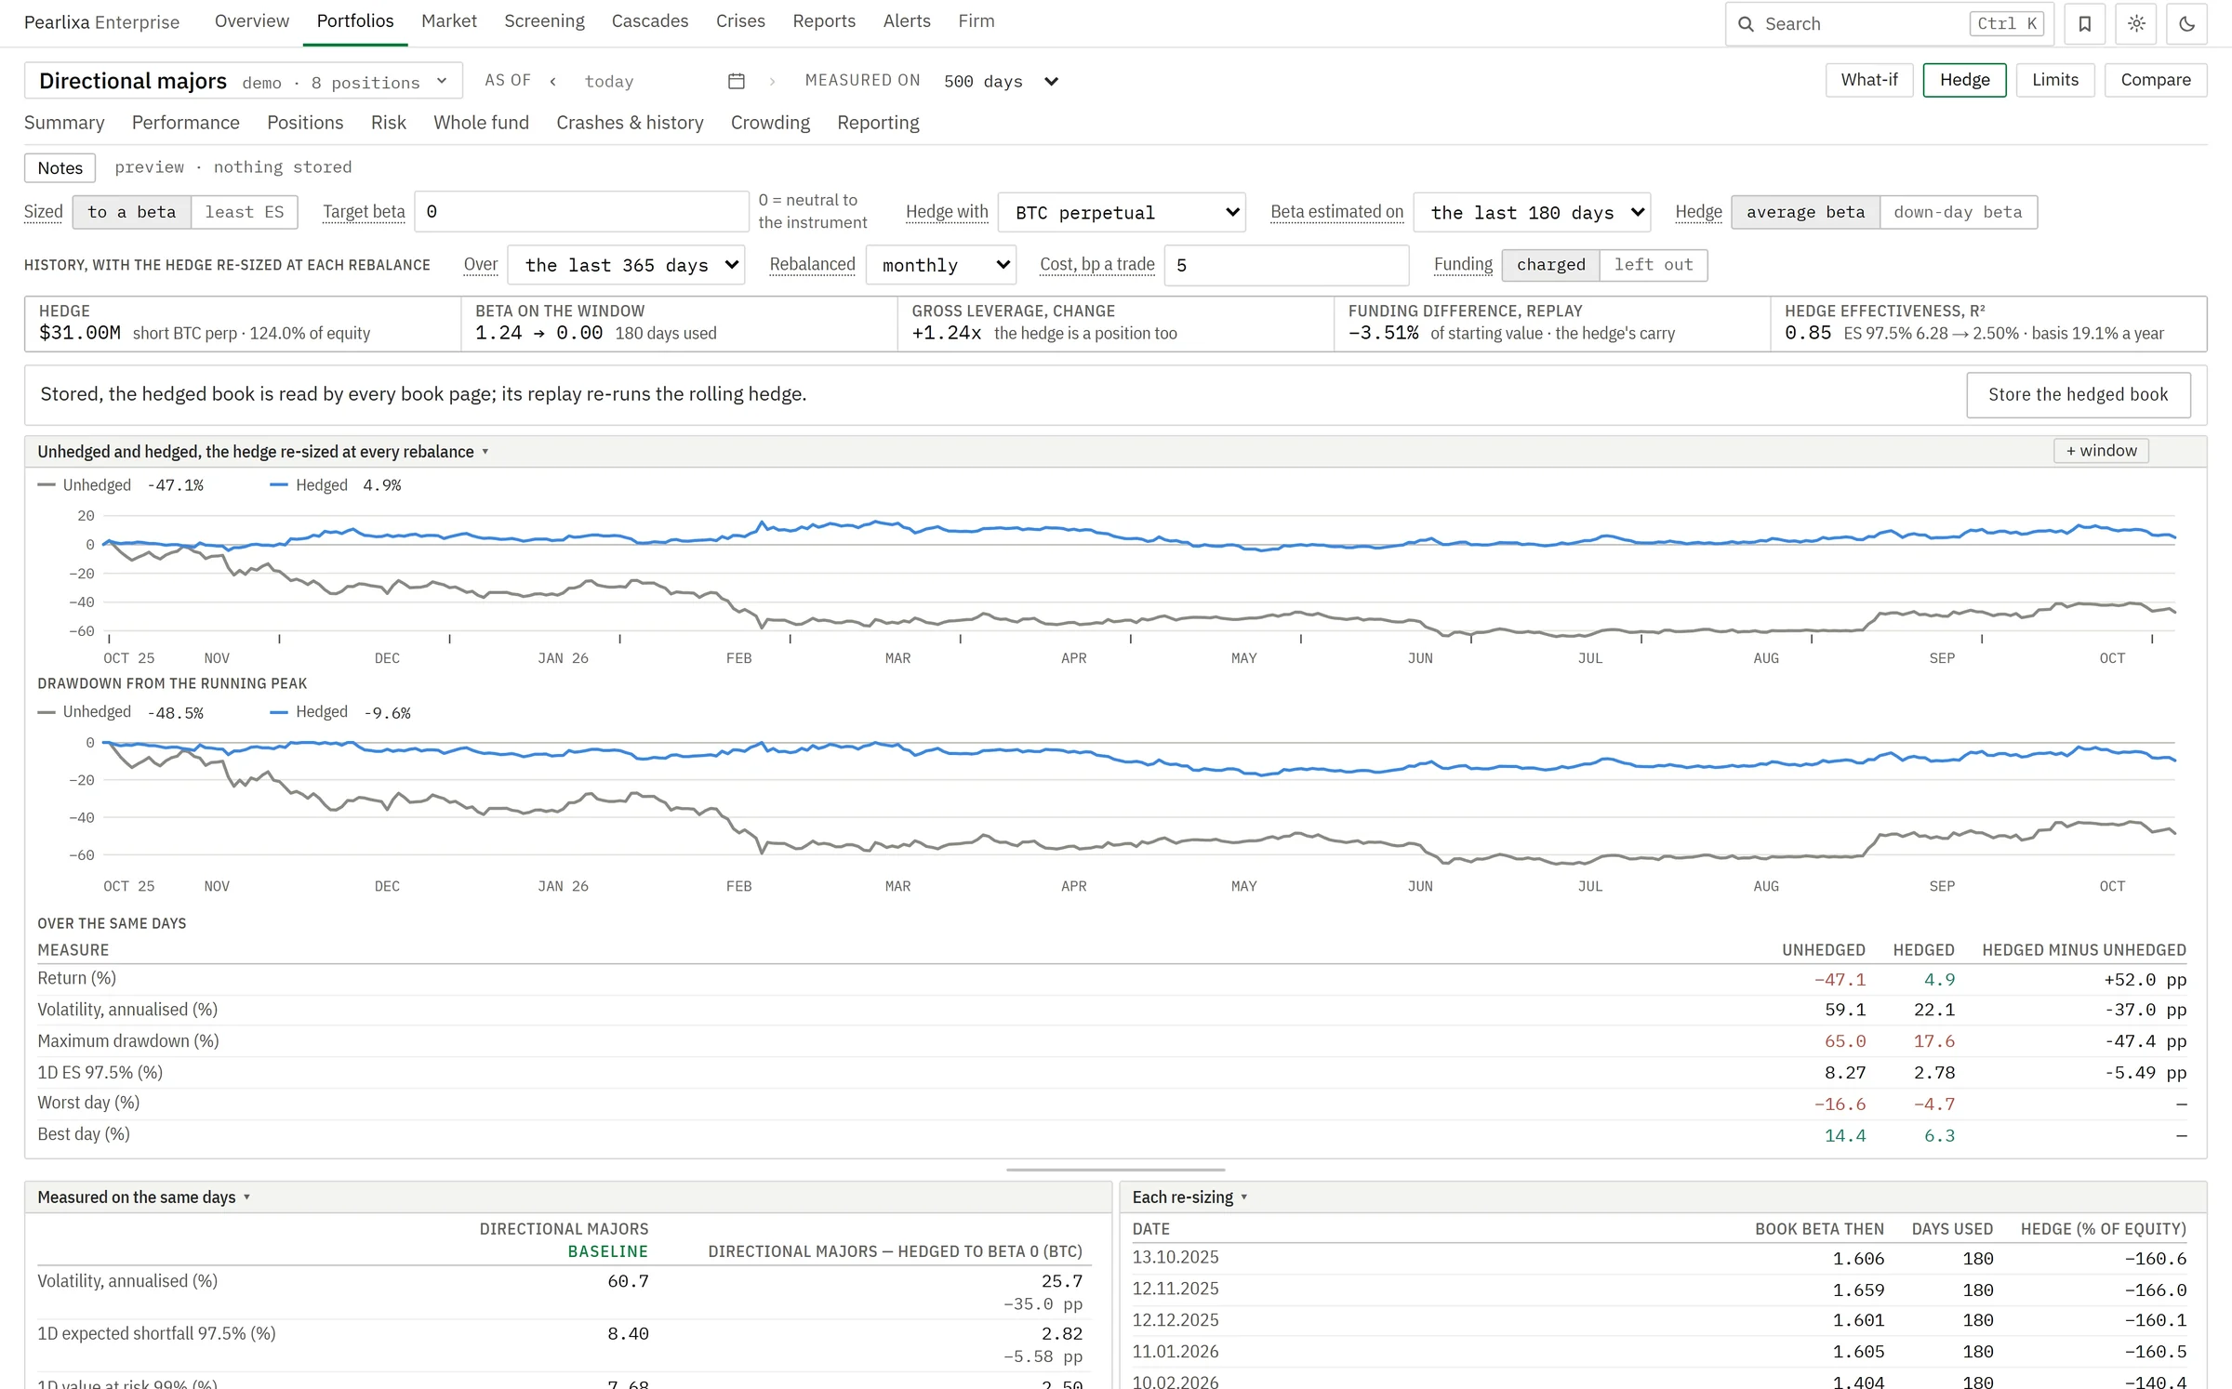Select 'least ES' sizing option
Image resolution: width=2232 pixels, height=1389 pixels.
(x=244, y=212)
